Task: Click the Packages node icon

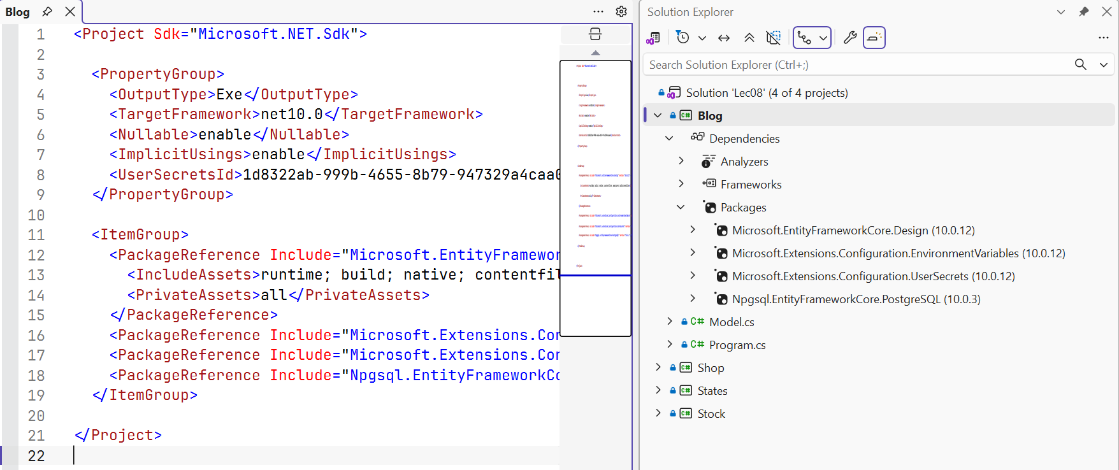Action: (710, 207)
